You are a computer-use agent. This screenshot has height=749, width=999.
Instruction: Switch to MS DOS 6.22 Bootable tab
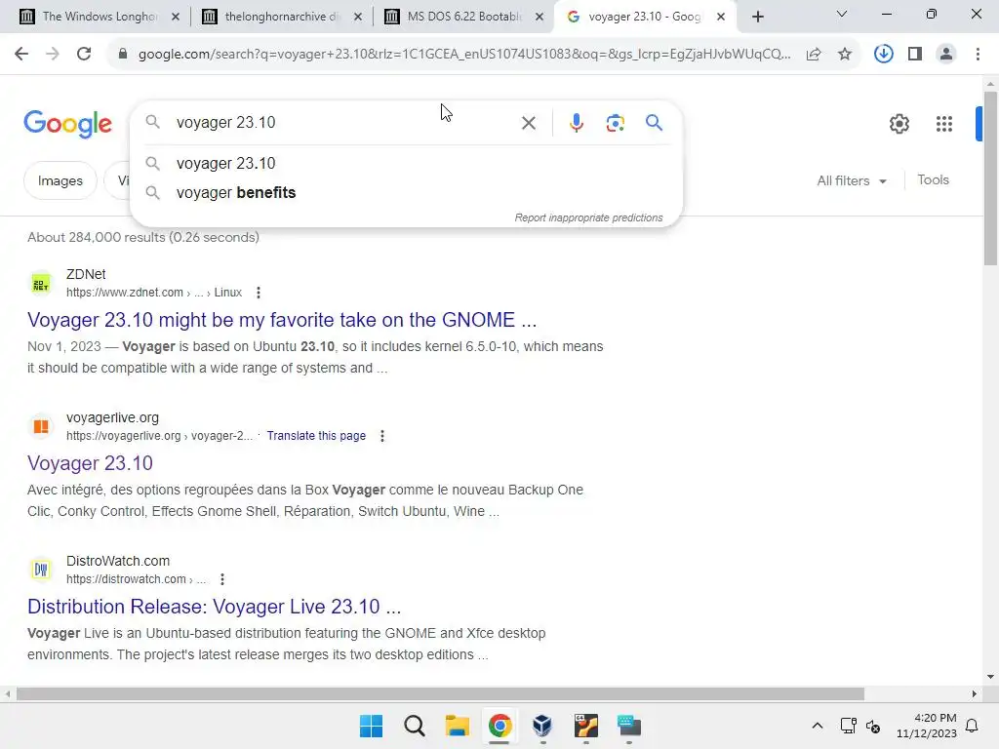pyautogui.click(x=463, y=17)
